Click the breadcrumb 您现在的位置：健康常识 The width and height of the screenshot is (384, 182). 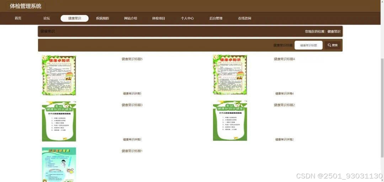click(322, 31)
